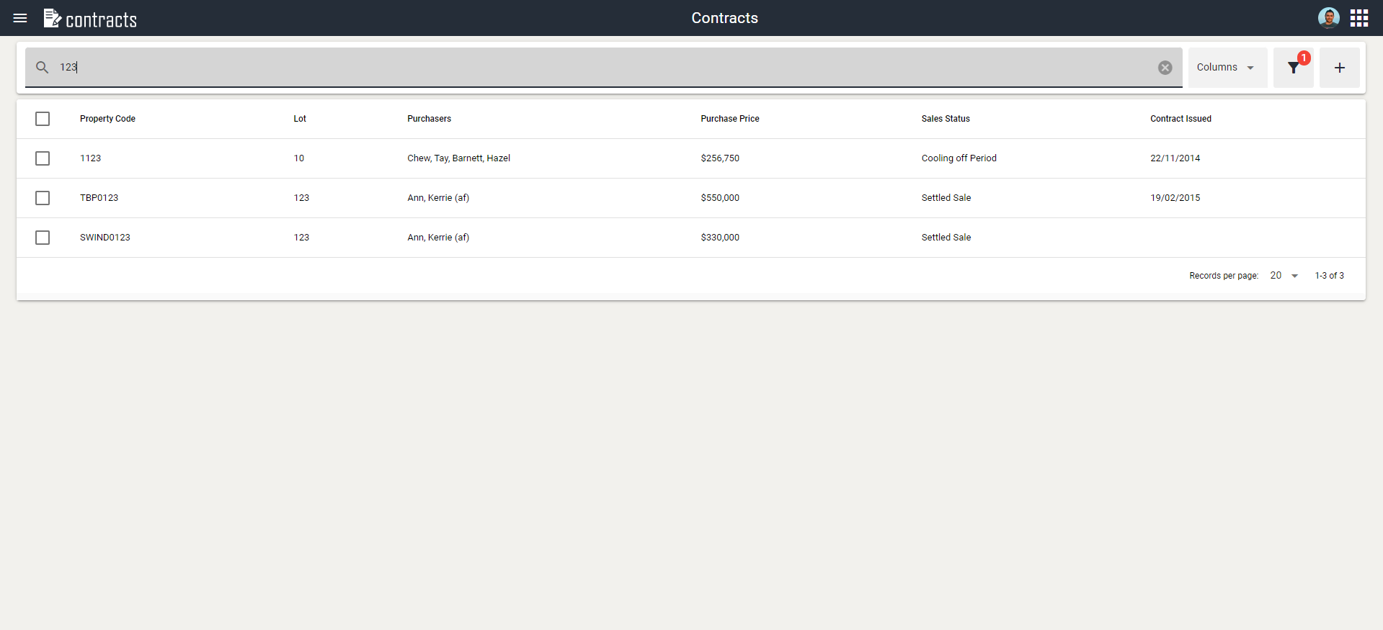This screenshot has width=1383, height=630.
Task: Expand the Columns dropdown
Action: (1227, 68)
